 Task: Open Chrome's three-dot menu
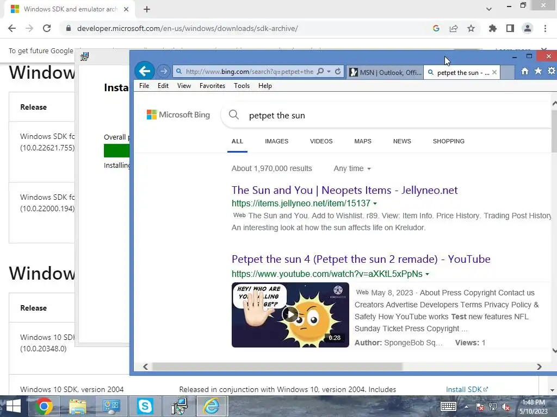pyautogui.click(x=545, y=28)
